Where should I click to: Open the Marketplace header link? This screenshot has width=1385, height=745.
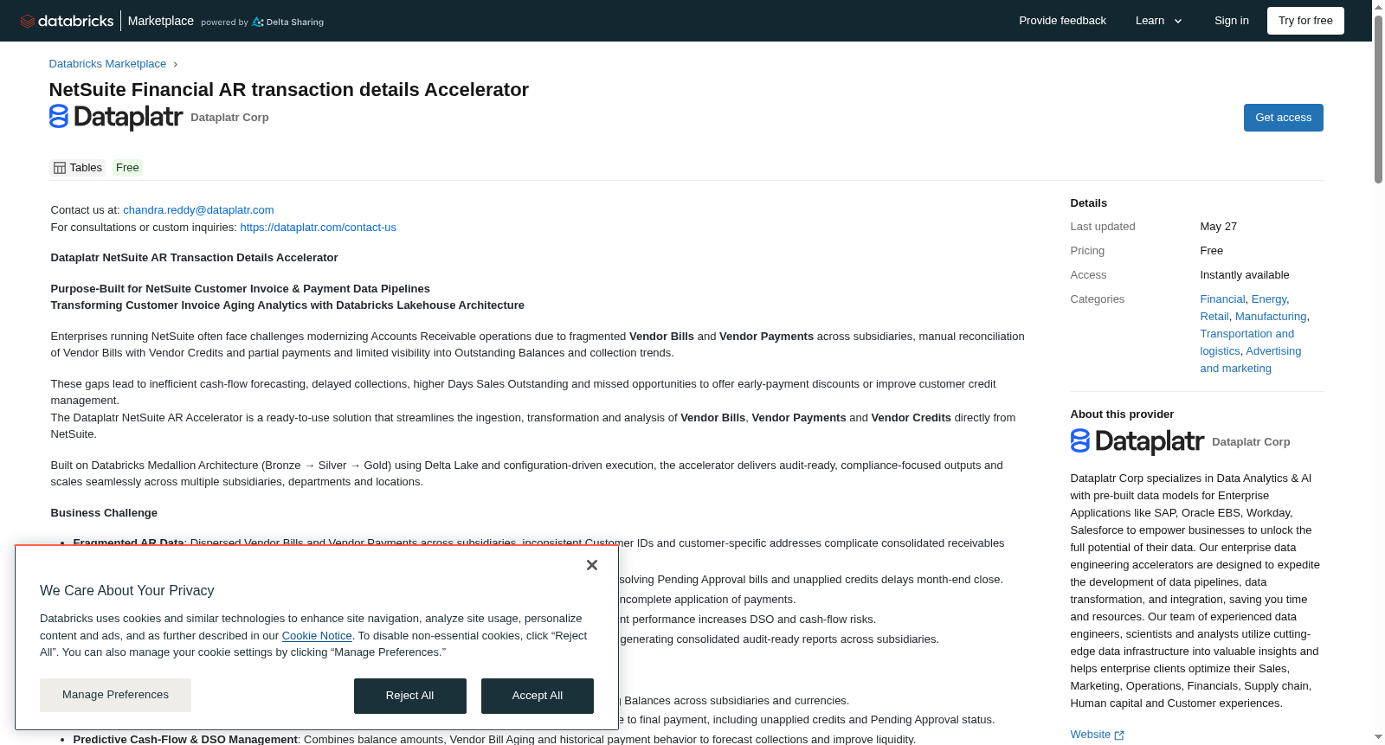click(161, 21)
